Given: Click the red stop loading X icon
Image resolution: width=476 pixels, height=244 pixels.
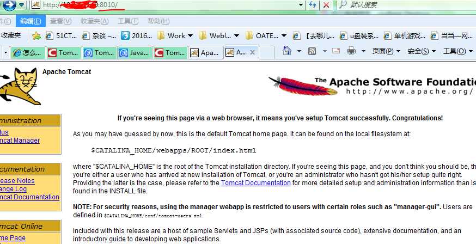Looking at the screenshot, I should click(326, 5).
